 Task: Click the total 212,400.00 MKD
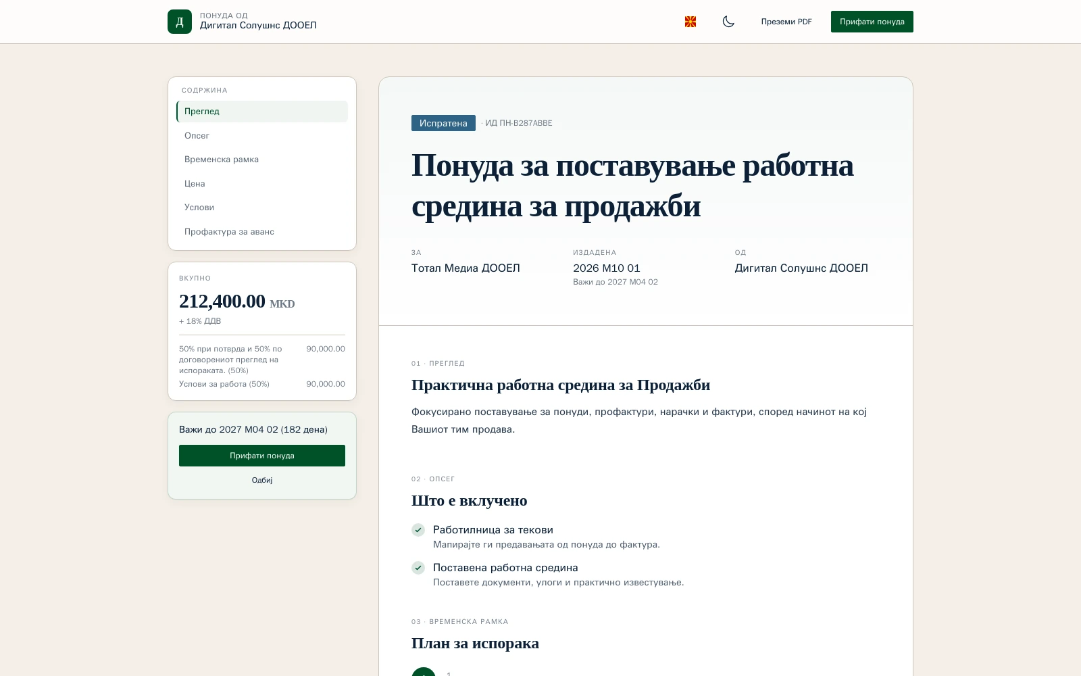click(237, 301)
